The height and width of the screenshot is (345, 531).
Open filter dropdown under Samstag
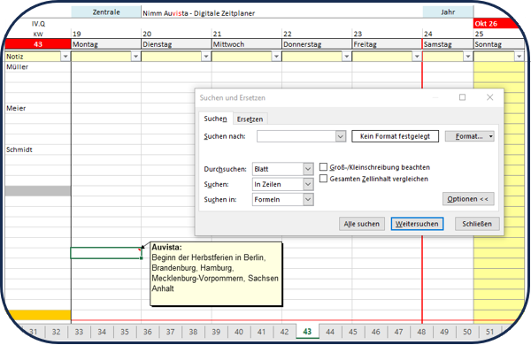tap(468, 57)
